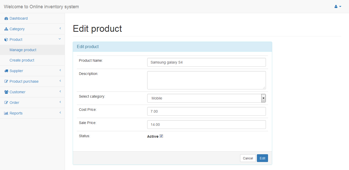Click the Product Name text field

(x=206, y=62)
